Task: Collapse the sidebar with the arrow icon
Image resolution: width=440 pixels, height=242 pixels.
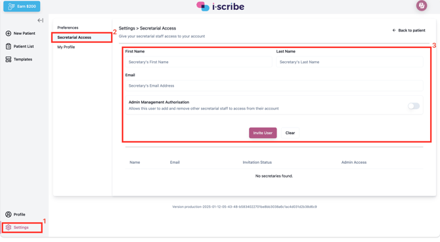Action: [x=41, y=20]
